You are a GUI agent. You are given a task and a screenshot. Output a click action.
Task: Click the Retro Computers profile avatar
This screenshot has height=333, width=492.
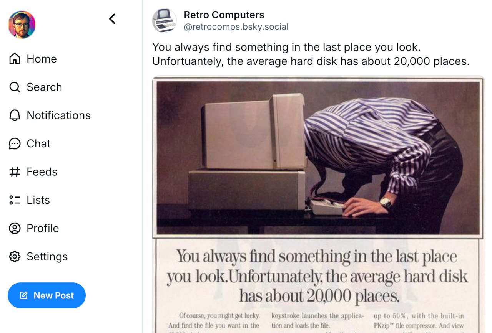[164, 21]
